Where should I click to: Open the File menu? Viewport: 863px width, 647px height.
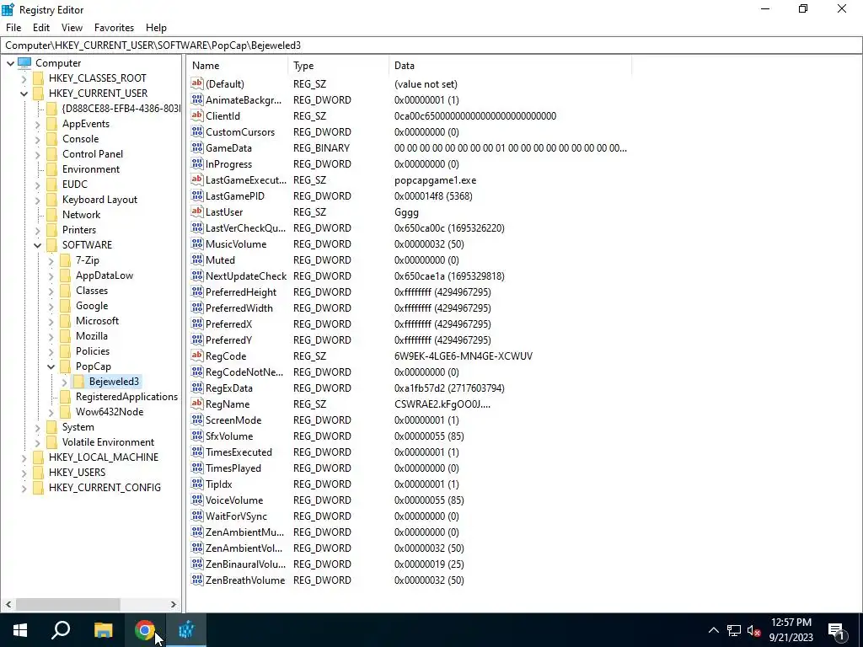pos(13,28)
